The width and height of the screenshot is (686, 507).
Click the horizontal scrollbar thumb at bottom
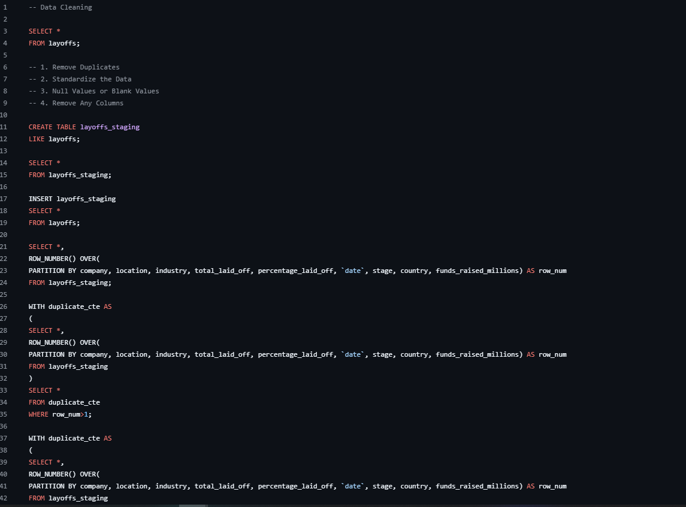tap(192, 505)
